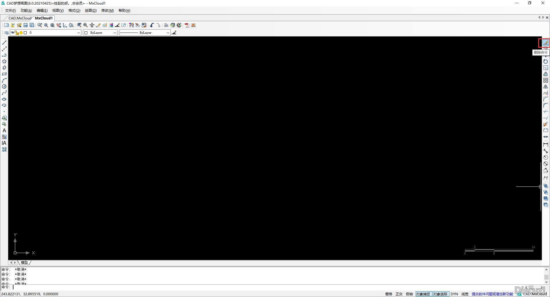
Task: Select the Explode tool
Action: [x=545, y=124]
